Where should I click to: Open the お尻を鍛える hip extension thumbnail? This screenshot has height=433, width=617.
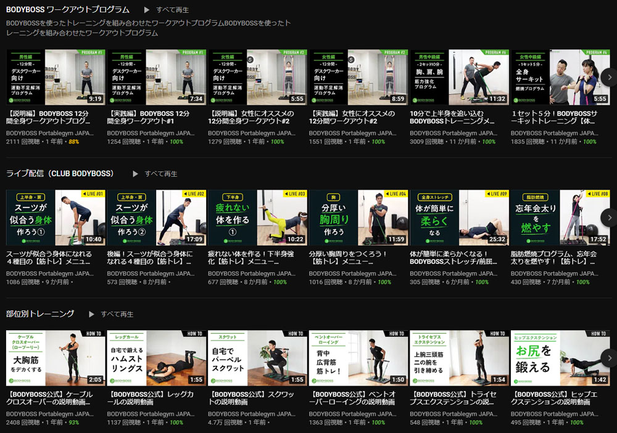(560, 358)
